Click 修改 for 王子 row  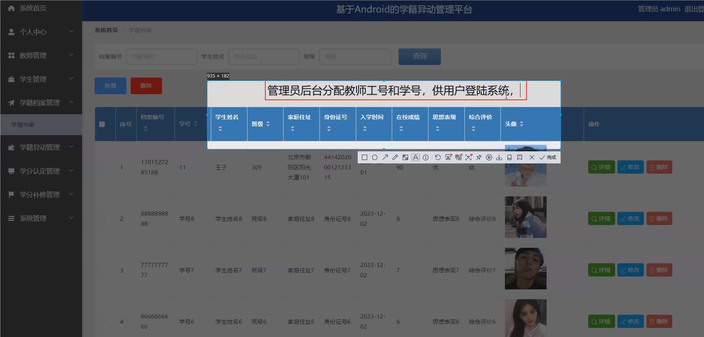click(631, 167)
